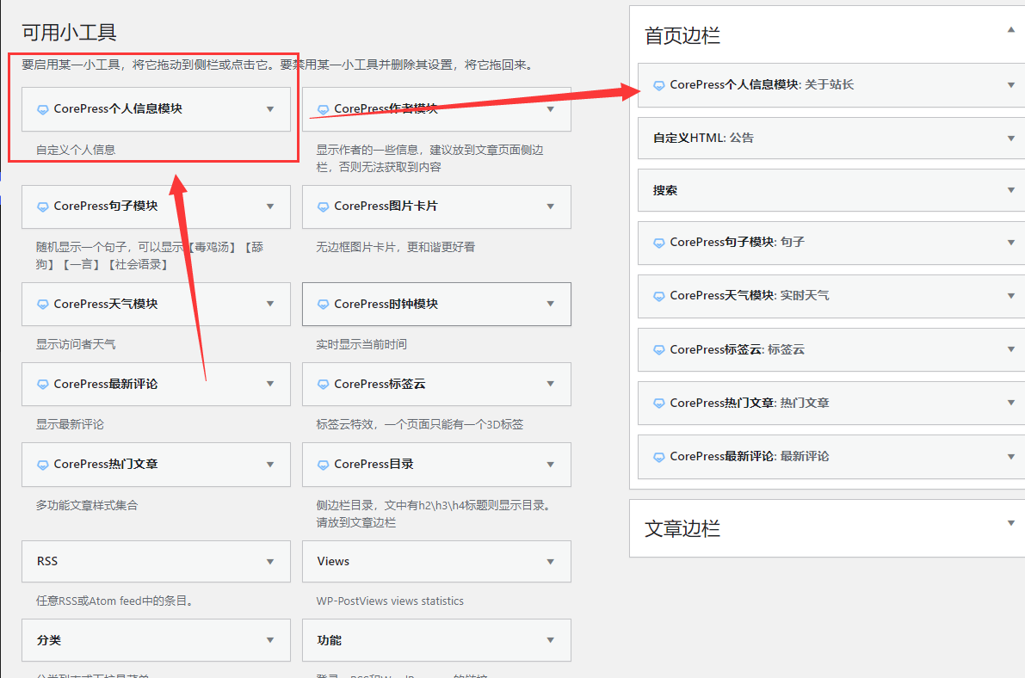Select the Views widget title
The image size is (1025, 678).
[x=333, y=561]
